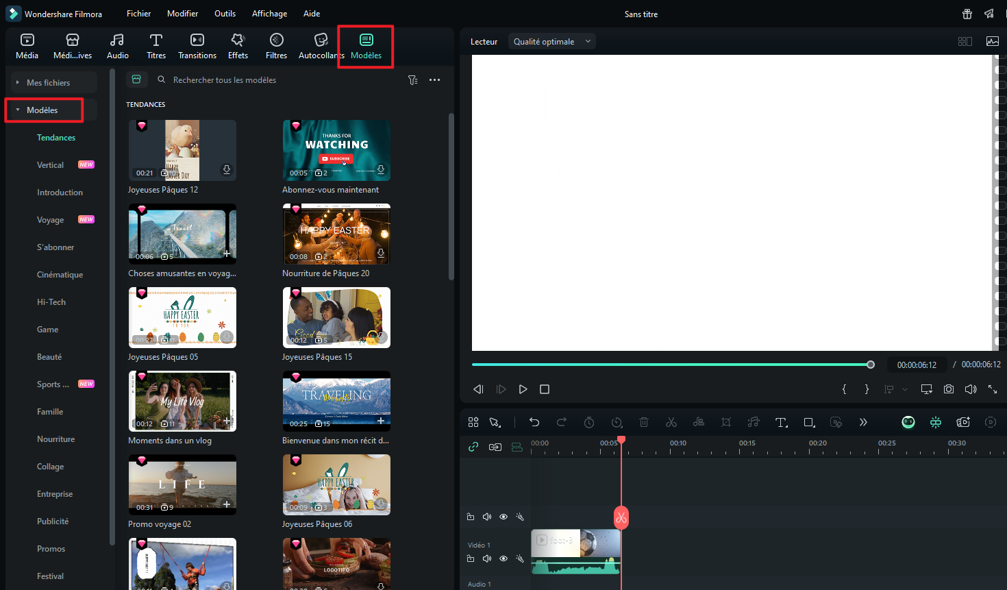Select the Introduction template category
Viewport: 1007px width, 590px height.
click(x=60, y=193)
